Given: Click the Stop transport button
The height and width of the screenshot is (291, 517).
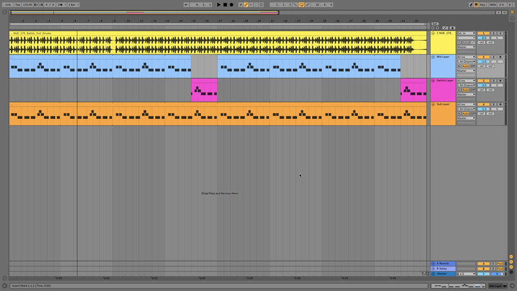Looking at the screenshot, I should click(225, 5).
